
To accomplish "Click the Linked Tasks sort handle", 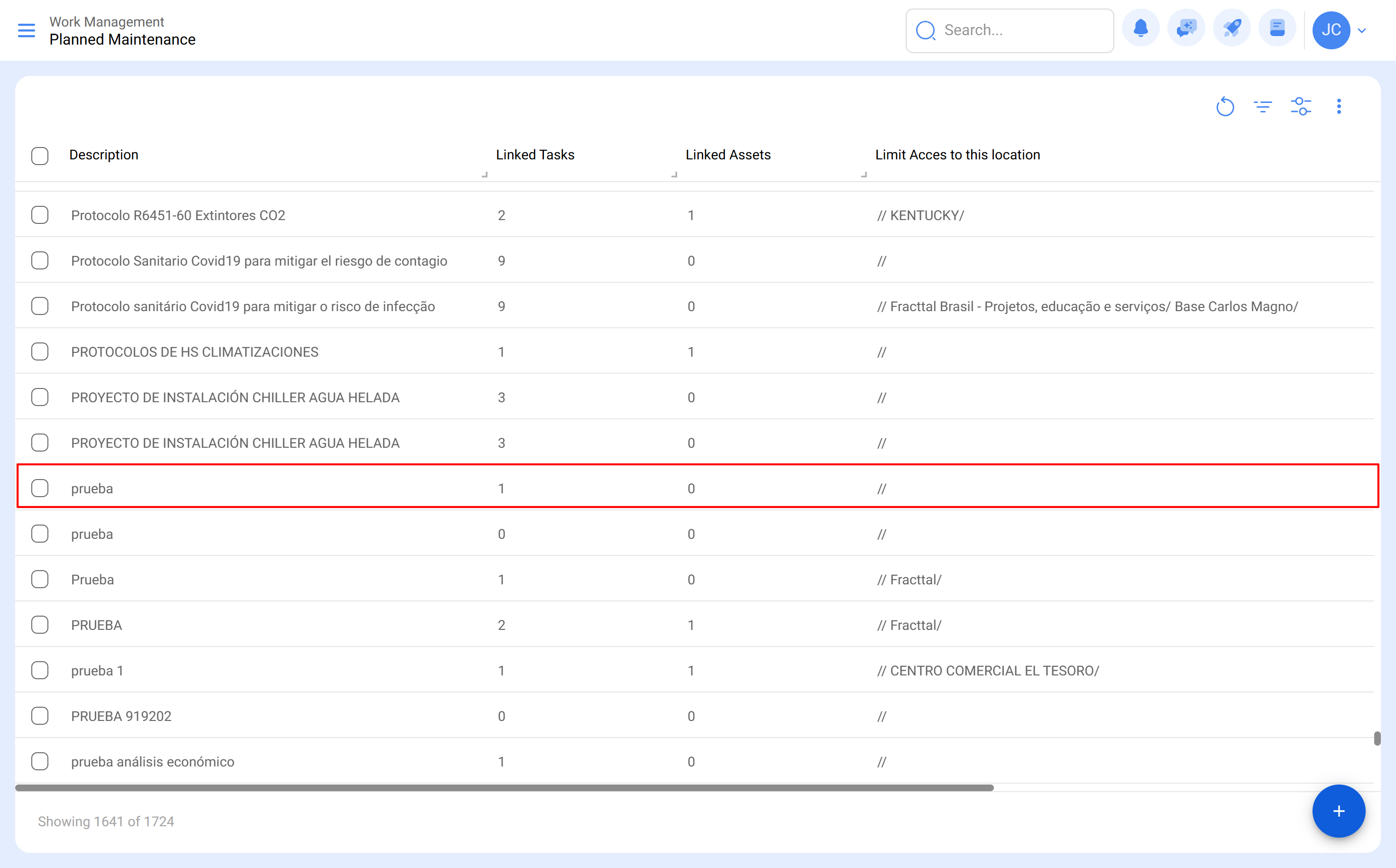I will click(674, 175).
